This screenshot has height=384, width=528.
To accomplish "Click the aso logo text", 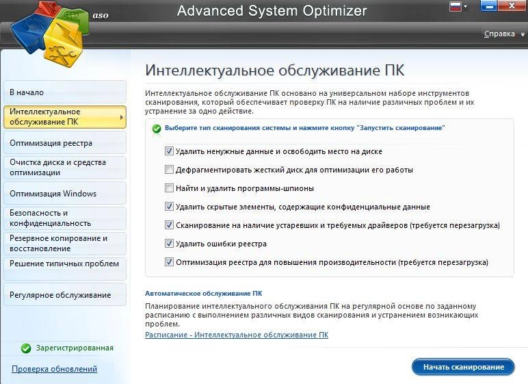I will point(101,16).
